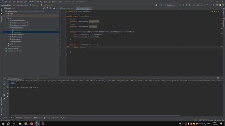Screen dimensions: 225x126
Task: Select the Transaction.java editor tab
Action: click(84, 8)
